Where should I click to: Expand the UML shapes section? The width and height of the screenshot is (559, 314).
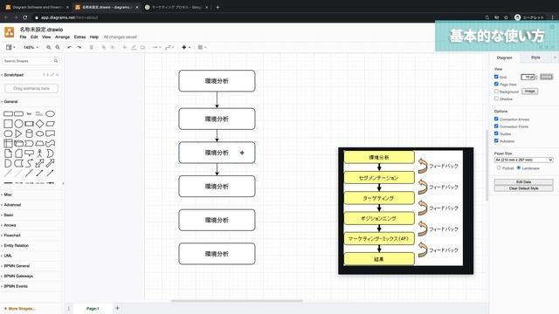8,256
